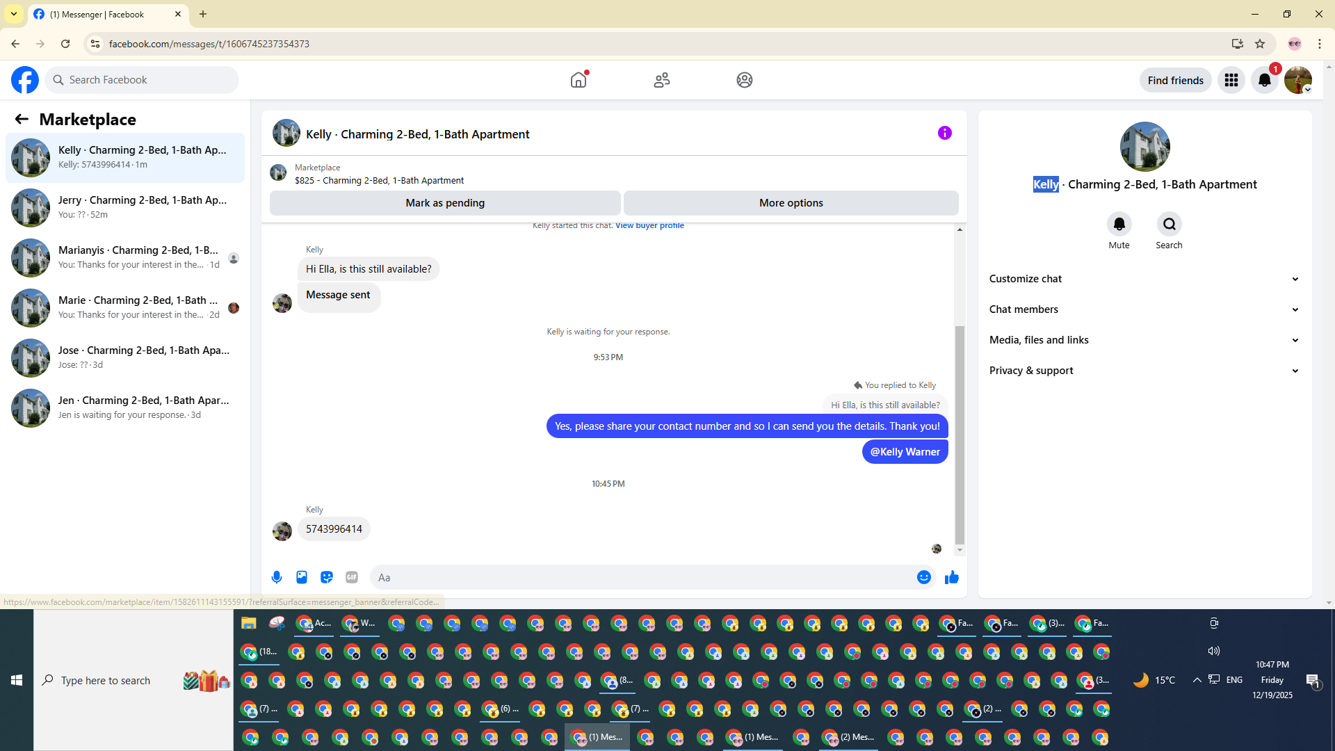Click the voice clip microphone icon
The width and height of the screenshot is (1335, 751).
(x=277, y=577)
